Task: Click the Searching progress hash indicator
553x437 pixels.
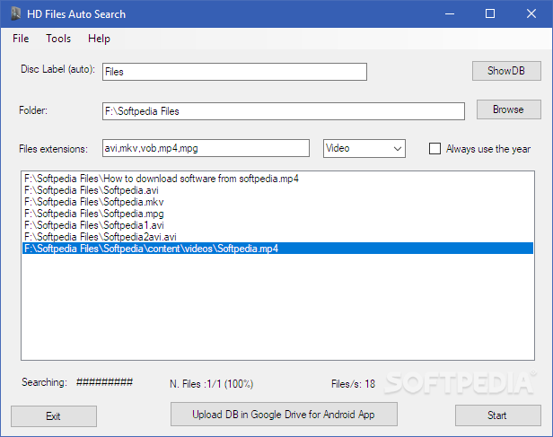Action: point(104,382)
